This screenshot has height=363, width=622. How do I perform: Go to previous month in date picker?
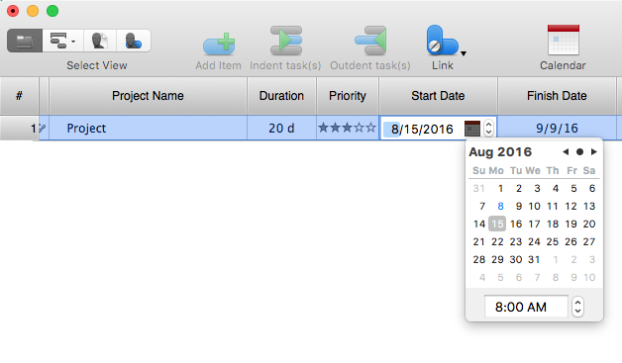(x=566, y=151)
